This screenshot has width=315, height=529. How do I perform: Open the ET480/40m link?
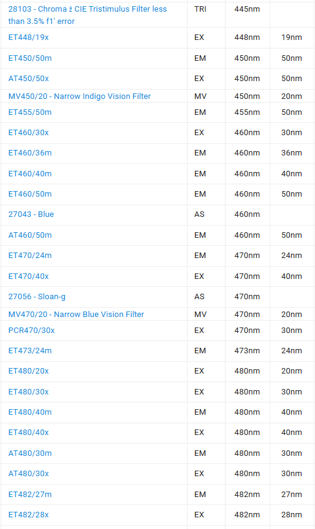[30, 412]
